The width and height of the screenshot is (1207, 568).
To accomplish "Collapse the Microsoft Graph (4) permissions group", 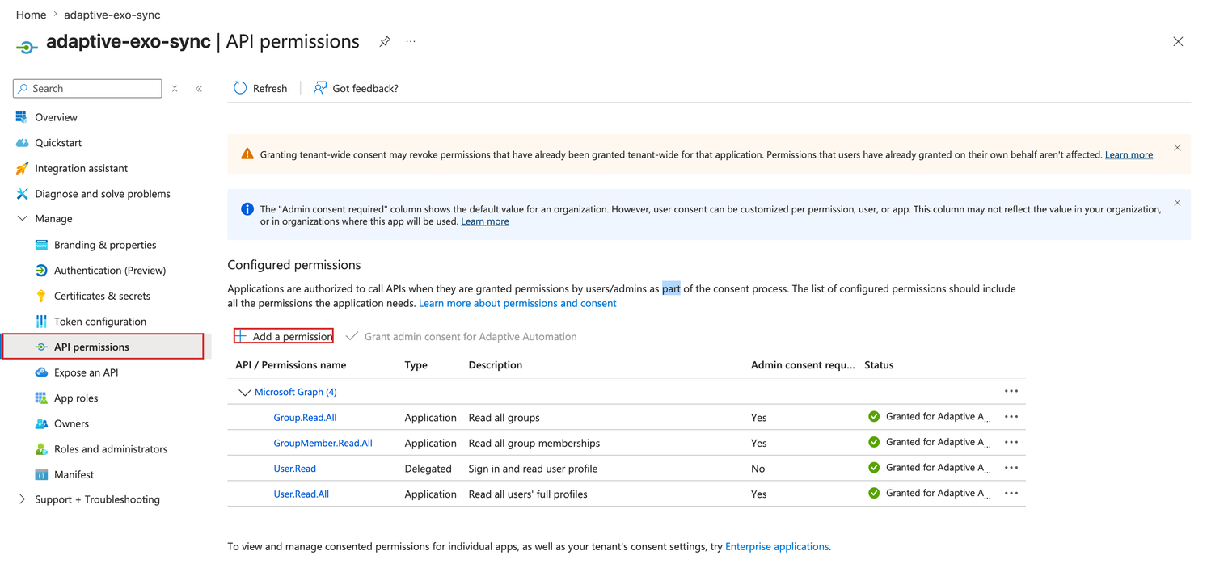I will (x=244, y=393).
